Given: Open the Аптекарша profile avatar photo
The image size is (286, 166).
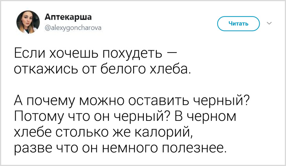Looking at the screenshot, I should [28, 22].
